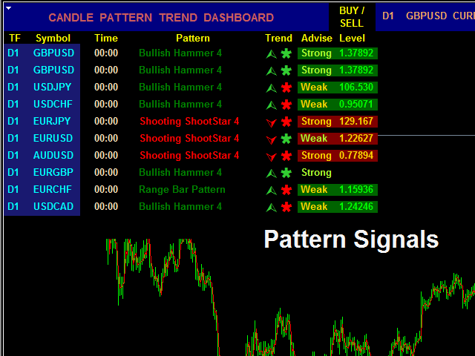Click Shooting ShootStar 4 pattern for AUDUSD

click(x=189, y=155)
